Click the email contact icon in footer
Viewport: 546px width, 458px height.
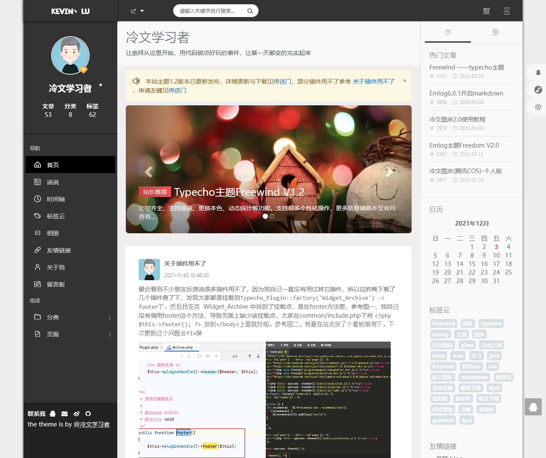[x=64, y=414]
